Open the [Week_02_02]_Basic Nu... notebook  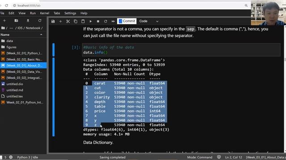[x=23, y=59]
